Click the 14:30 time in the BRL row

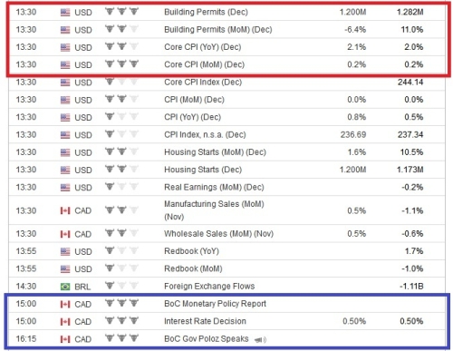[x=26, y=286]
